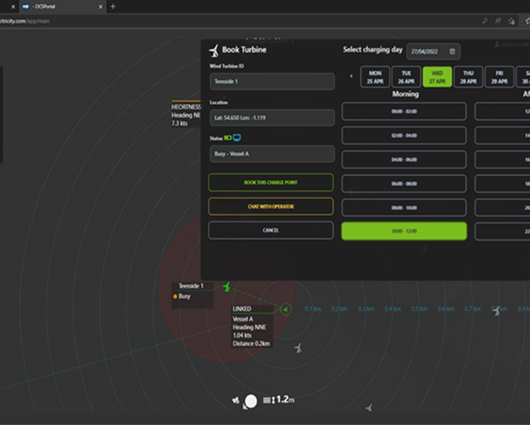Viewport: 530px width, 425px height.
Task: Click the browser zoom magnifier icon
Action: point(485,21)
